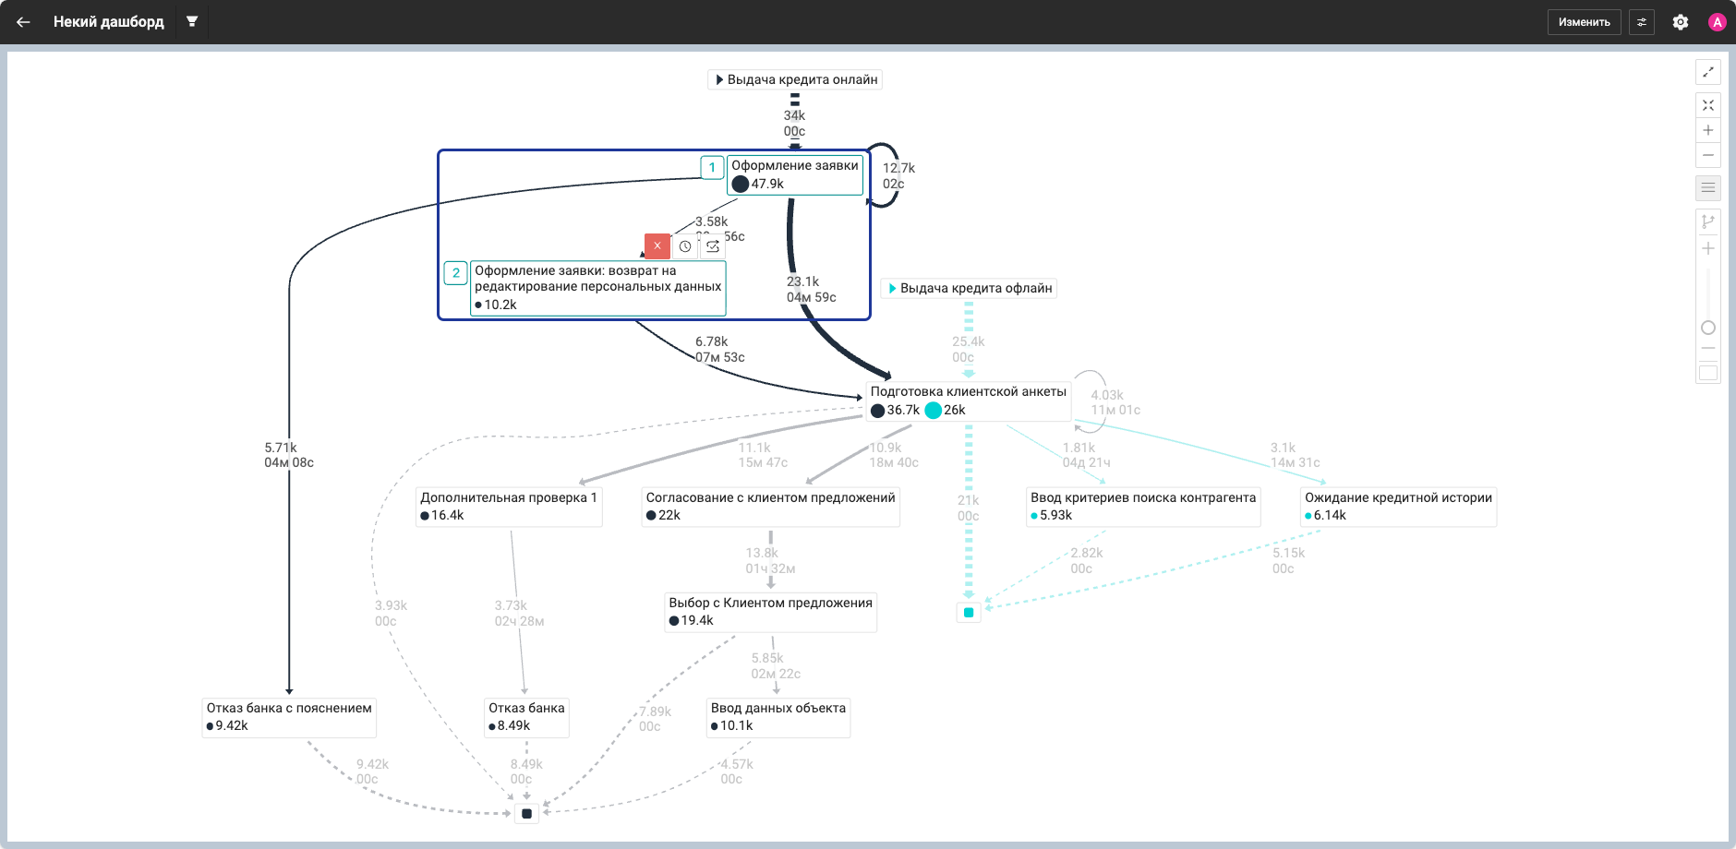Expand the Выдача кредита офлайн start node

click(x=969, y=288)
